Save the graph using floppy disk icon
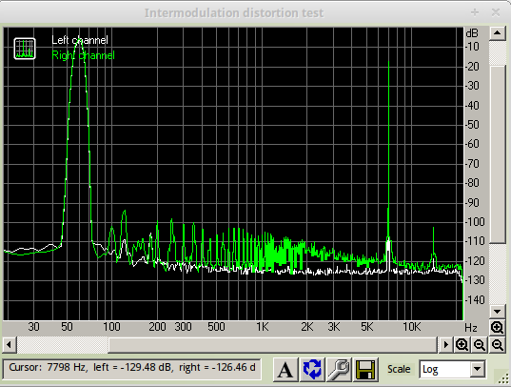The image size is (511, 387). pos(365,369)
